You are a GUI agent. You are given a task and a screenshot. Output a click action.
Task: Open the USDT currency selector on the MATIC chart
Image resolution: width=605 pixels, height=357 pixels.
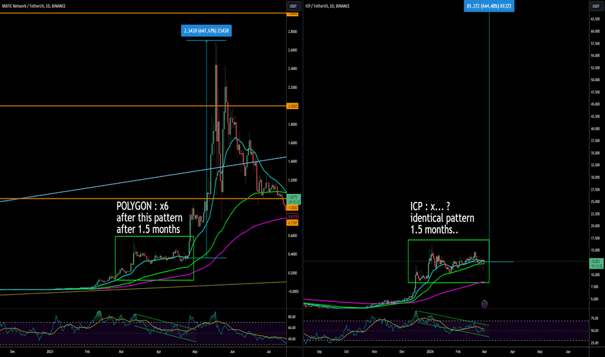pos(293,6)
